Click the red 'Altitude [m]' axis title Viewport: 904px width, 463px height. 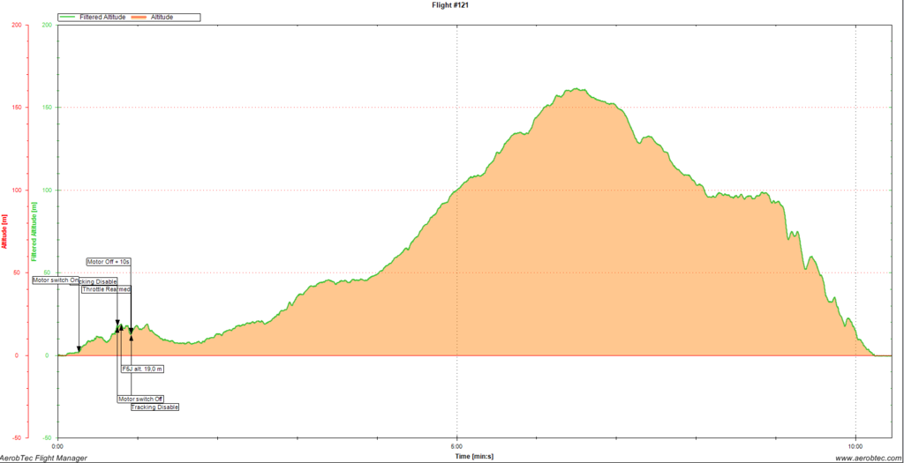click(4, 231)
